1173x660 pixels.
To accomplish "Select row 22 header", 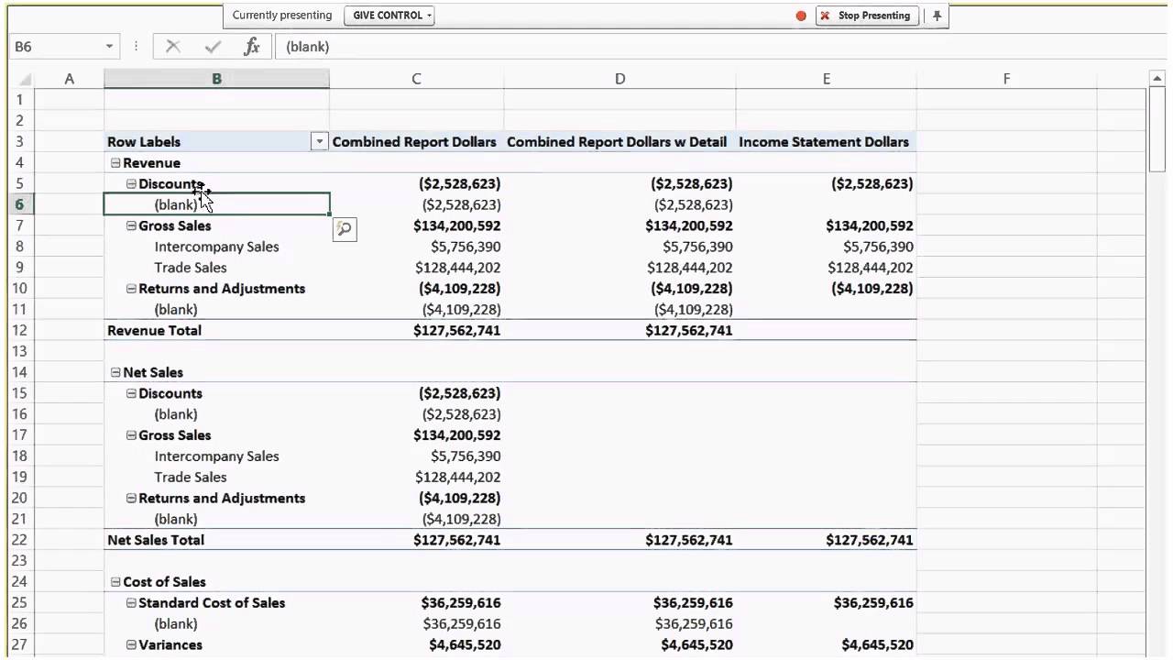I will click(19, 541).
